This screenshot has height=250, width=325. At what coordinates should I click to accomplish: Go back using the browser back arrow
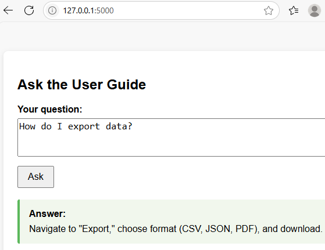tap(8, 10)
